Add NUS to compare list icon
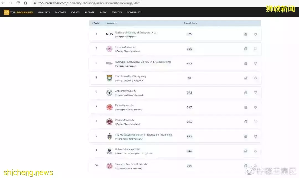 (246, 34)
